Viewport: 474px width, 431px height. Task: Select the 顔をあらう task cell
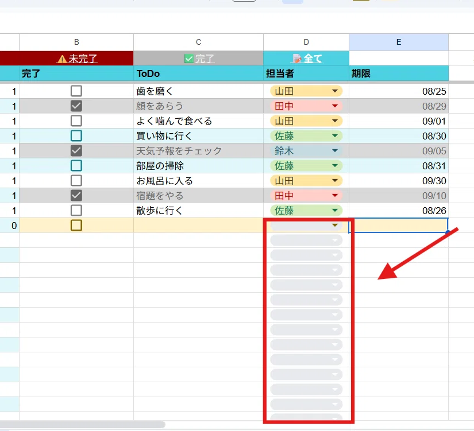pyautogui.click(x=198, y=106)
